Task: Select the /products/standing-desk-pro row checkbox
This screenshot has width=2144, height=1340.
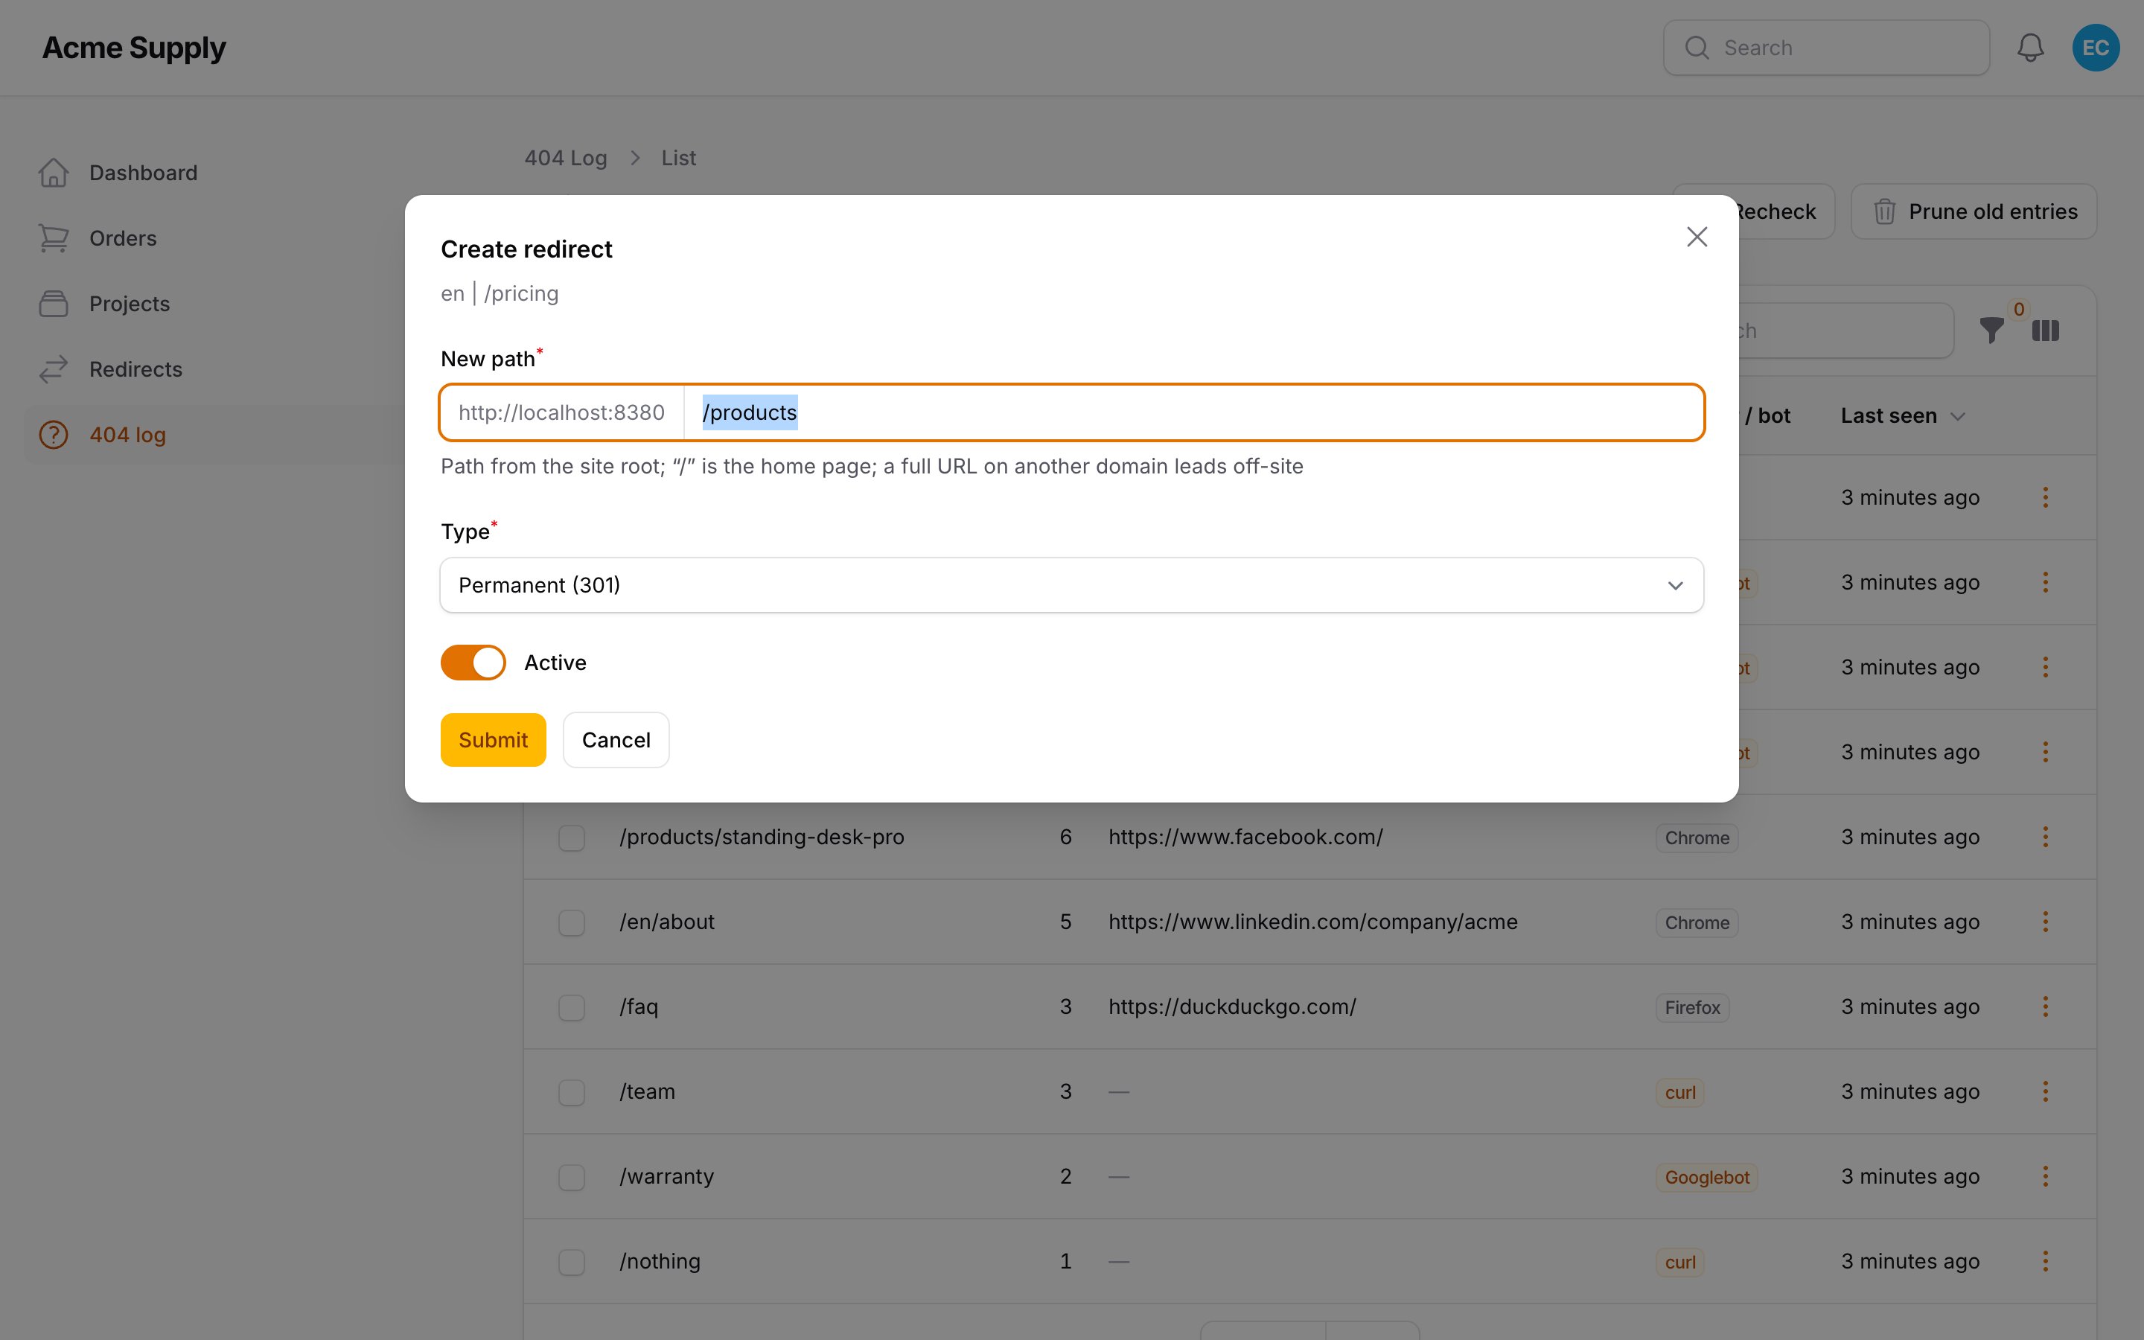Action: click(572, 837)
